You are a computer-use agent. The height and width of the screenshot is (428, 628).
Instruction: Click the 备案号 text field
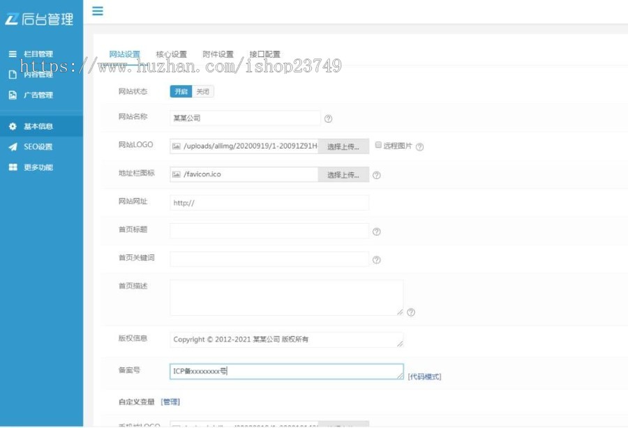tap(286, 372)
